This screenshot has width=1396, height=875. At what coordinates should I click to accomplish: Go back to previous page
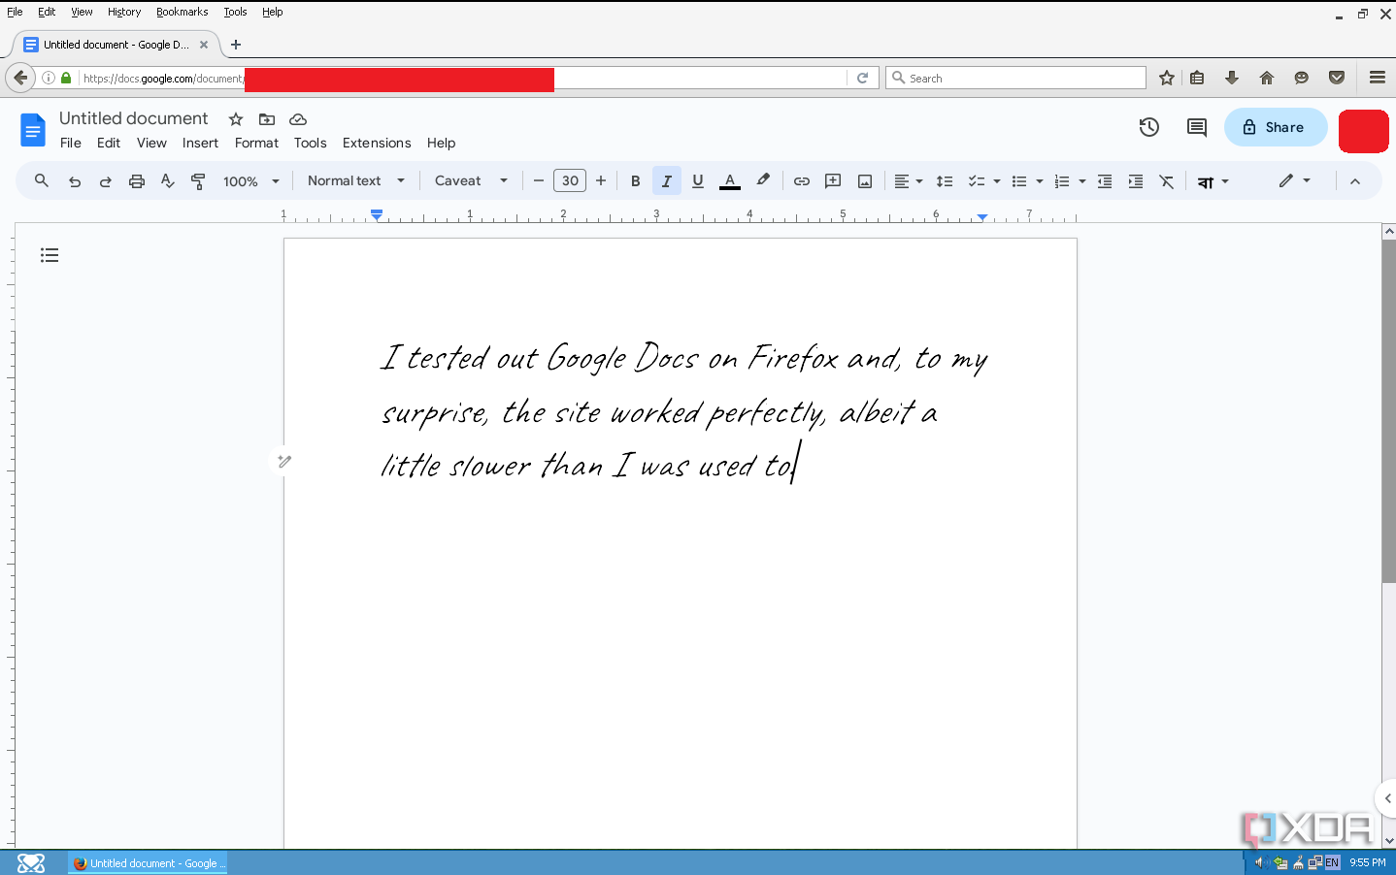(x=20, y=78)
